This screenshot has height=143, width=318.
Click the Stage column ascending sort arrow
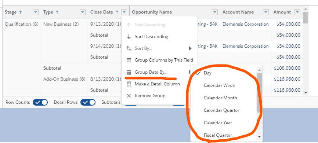click(20, 12)
